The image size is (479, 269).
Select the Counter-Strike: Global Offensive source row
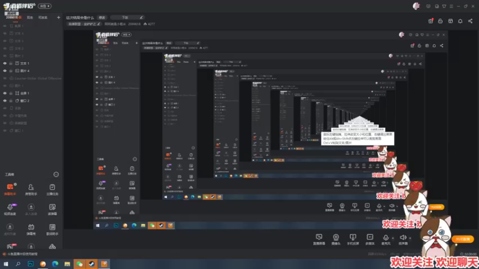coord(32,78)
